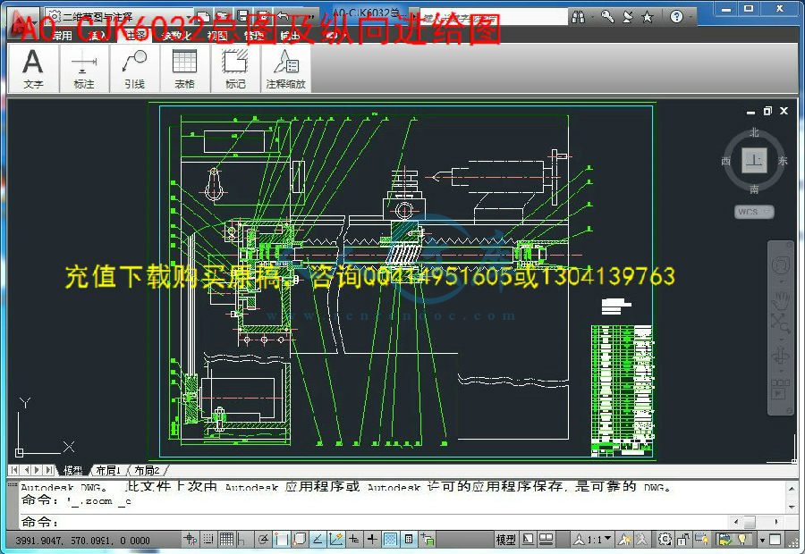Click 东 on the ViewCube compass

(x=783, y=161)
